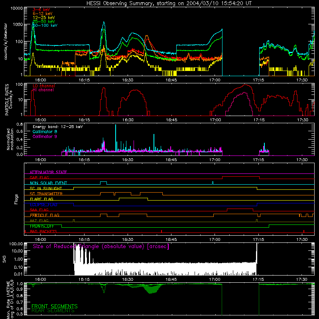
Task: Click the SAS axis label
Action: click(4, 259)
